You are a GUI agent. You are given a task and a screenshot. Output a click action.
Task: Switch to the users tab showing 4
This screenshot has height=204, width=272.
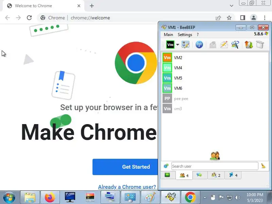pyautogui.click(x=184, y=175)
